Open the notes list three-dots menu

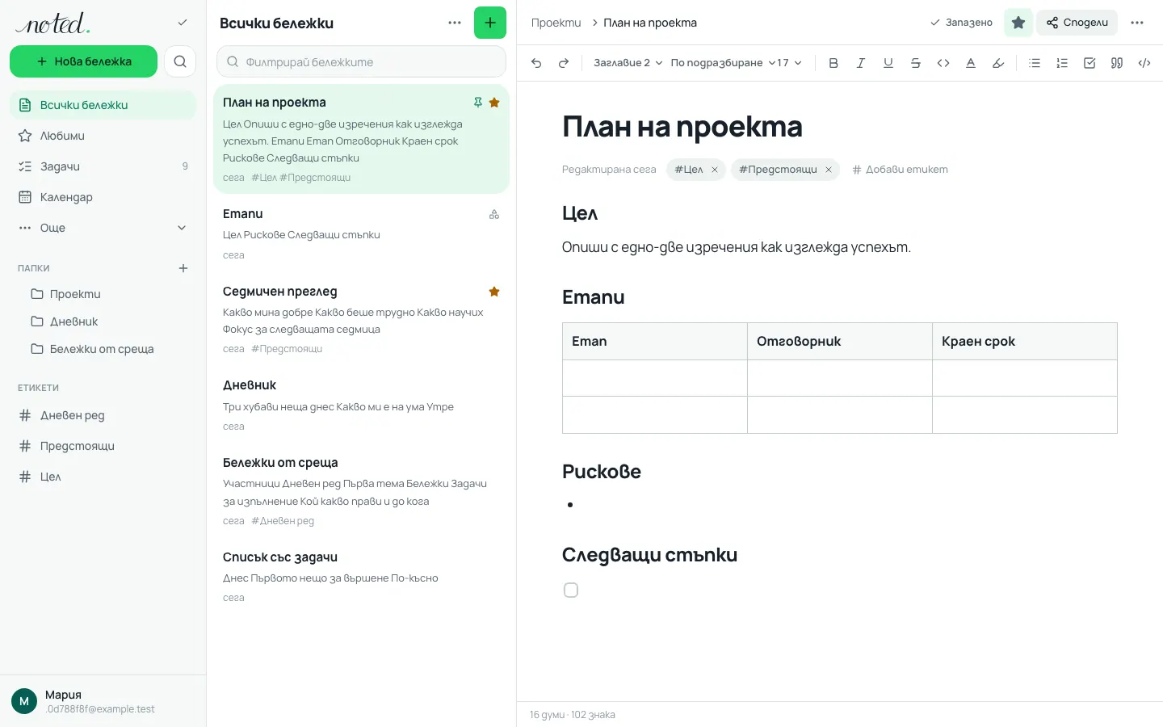pos(455,23)
